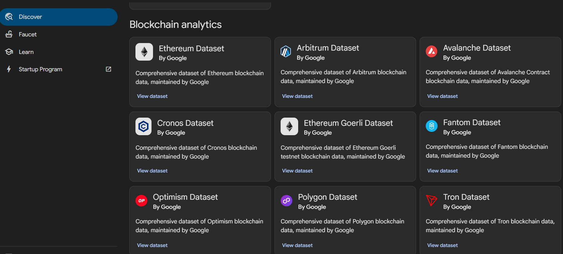The image size is (563, 254).
Task: Click the Optimism Dataset title
Action: 185,197
